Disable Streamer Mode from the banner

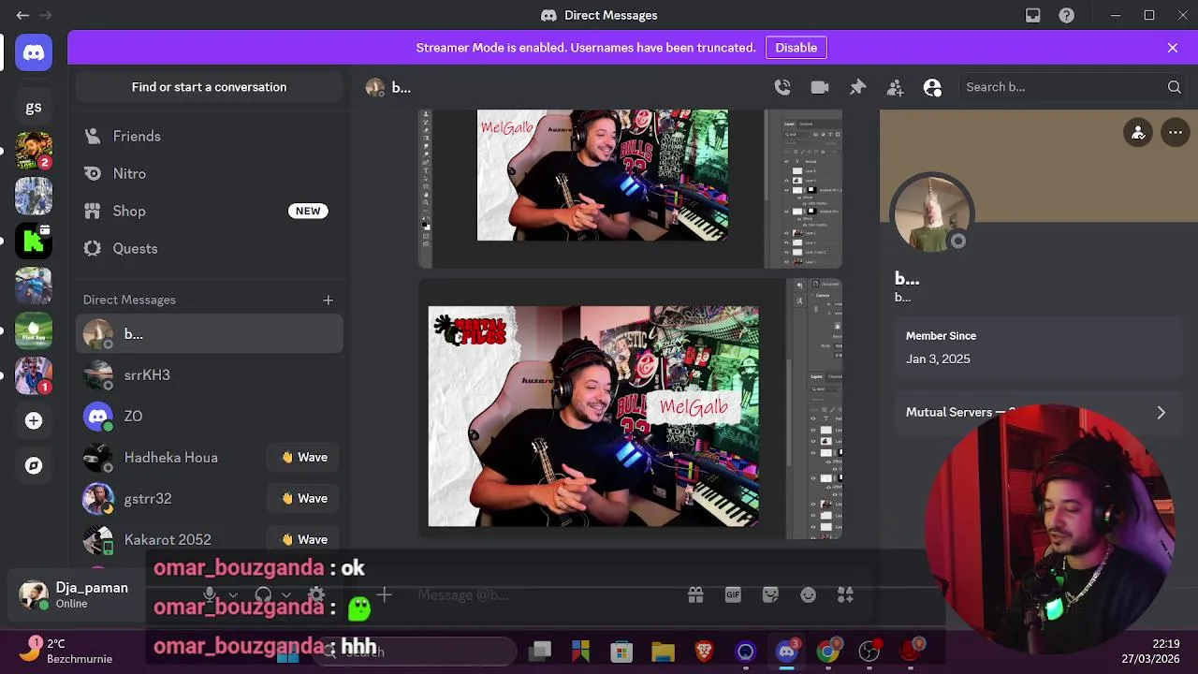(x=796, y=48)
